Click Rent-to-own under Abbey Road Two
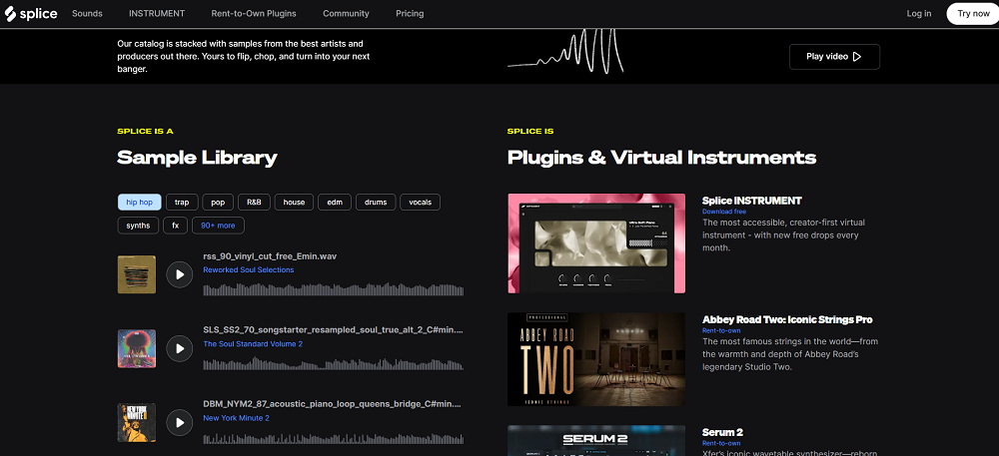Screen dimensions: 999x456 [x=721, y=330]
